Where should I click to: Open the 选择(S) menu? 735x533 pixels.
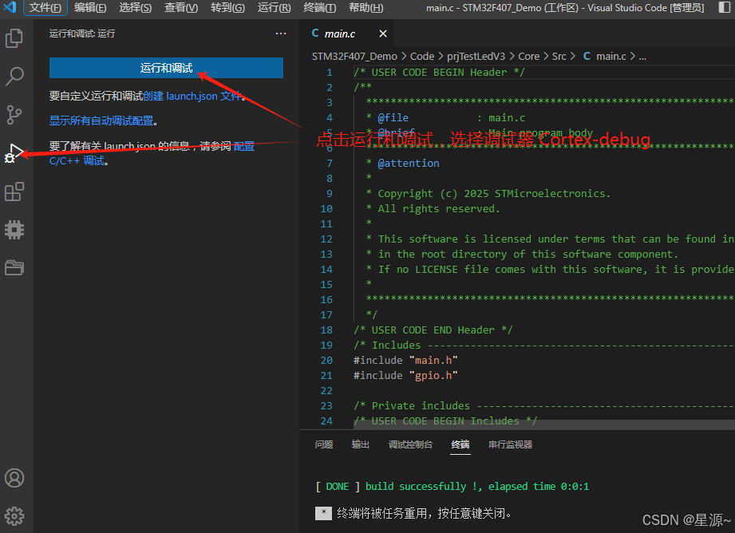[136, 7]
